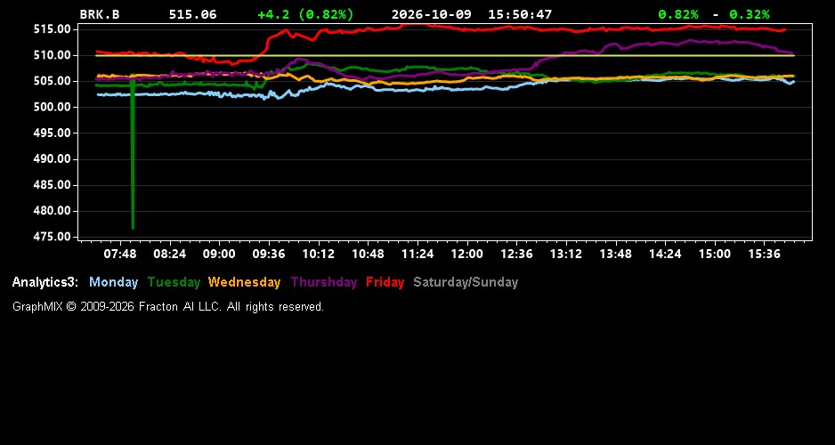Click the Monday legend label
Screen dimensions: 835x445
tap(113, 282)
